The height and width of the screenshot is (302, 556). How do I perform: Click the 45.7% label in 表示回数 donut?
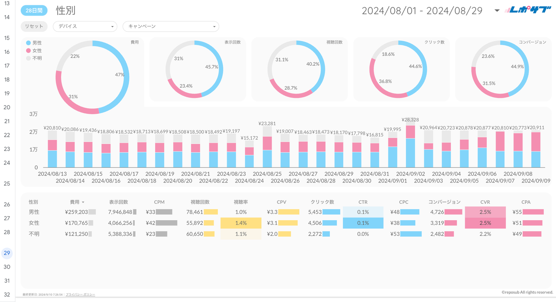pyautogui.click(x=212, y=67)
